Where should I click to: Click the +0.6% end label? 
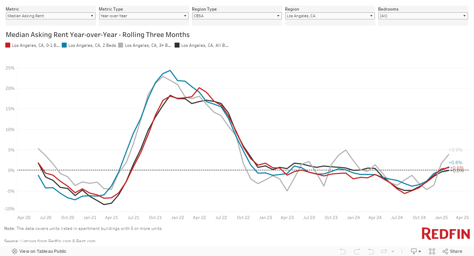(x=456, y=168)
